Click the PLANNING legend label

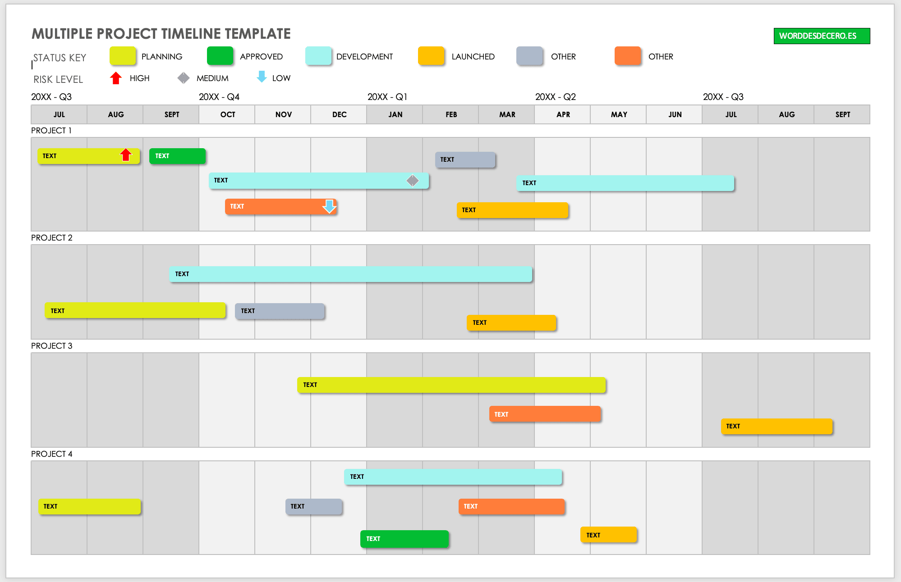point(162,56)
